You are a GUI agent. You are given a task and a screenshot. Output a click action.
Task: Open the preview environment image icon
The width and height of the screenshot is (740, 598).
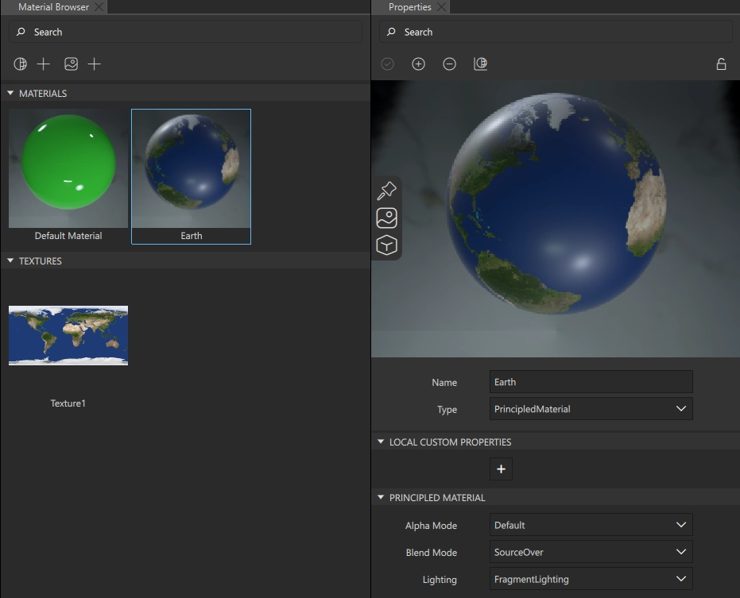click(x=386, y=218)
